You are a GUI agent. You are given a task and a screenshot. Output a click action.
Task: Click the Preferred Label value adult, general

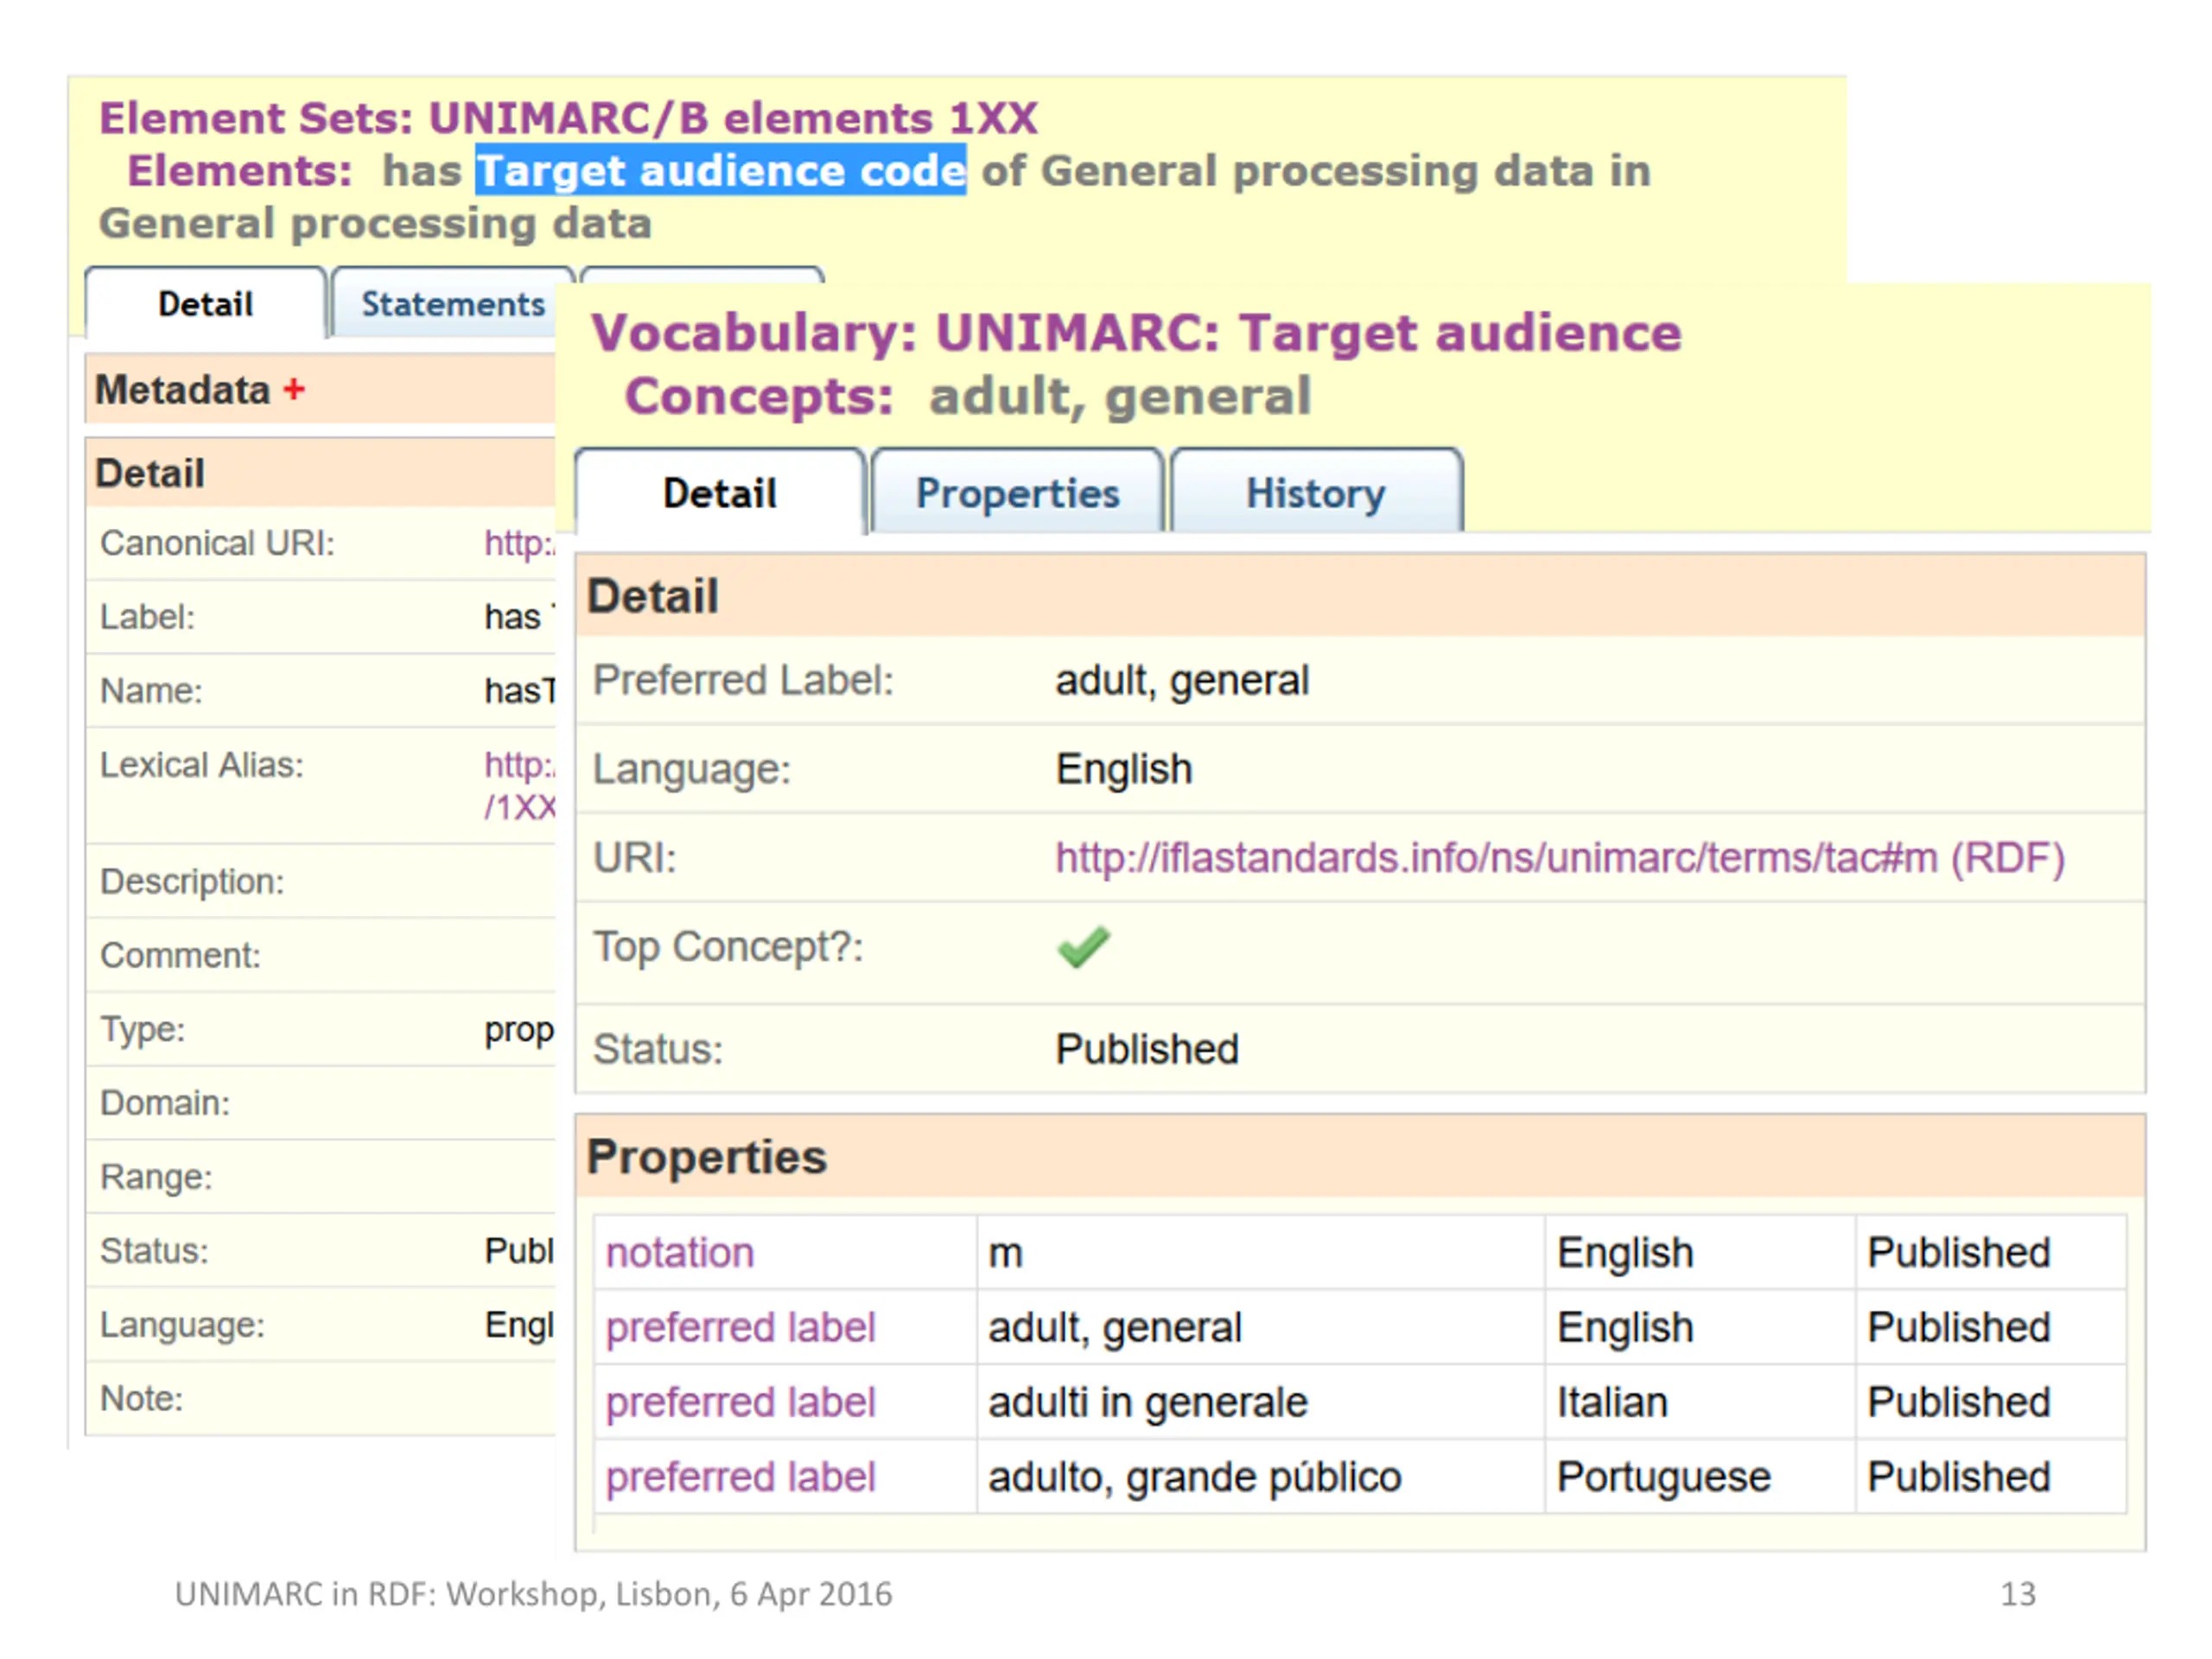[x=1182, y=681]
